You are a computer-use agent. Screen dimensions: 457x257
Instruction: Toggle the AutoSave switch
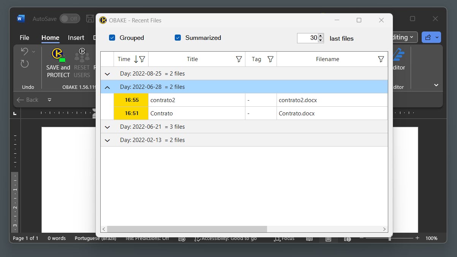pyautogui.click(x=70, y=19)
